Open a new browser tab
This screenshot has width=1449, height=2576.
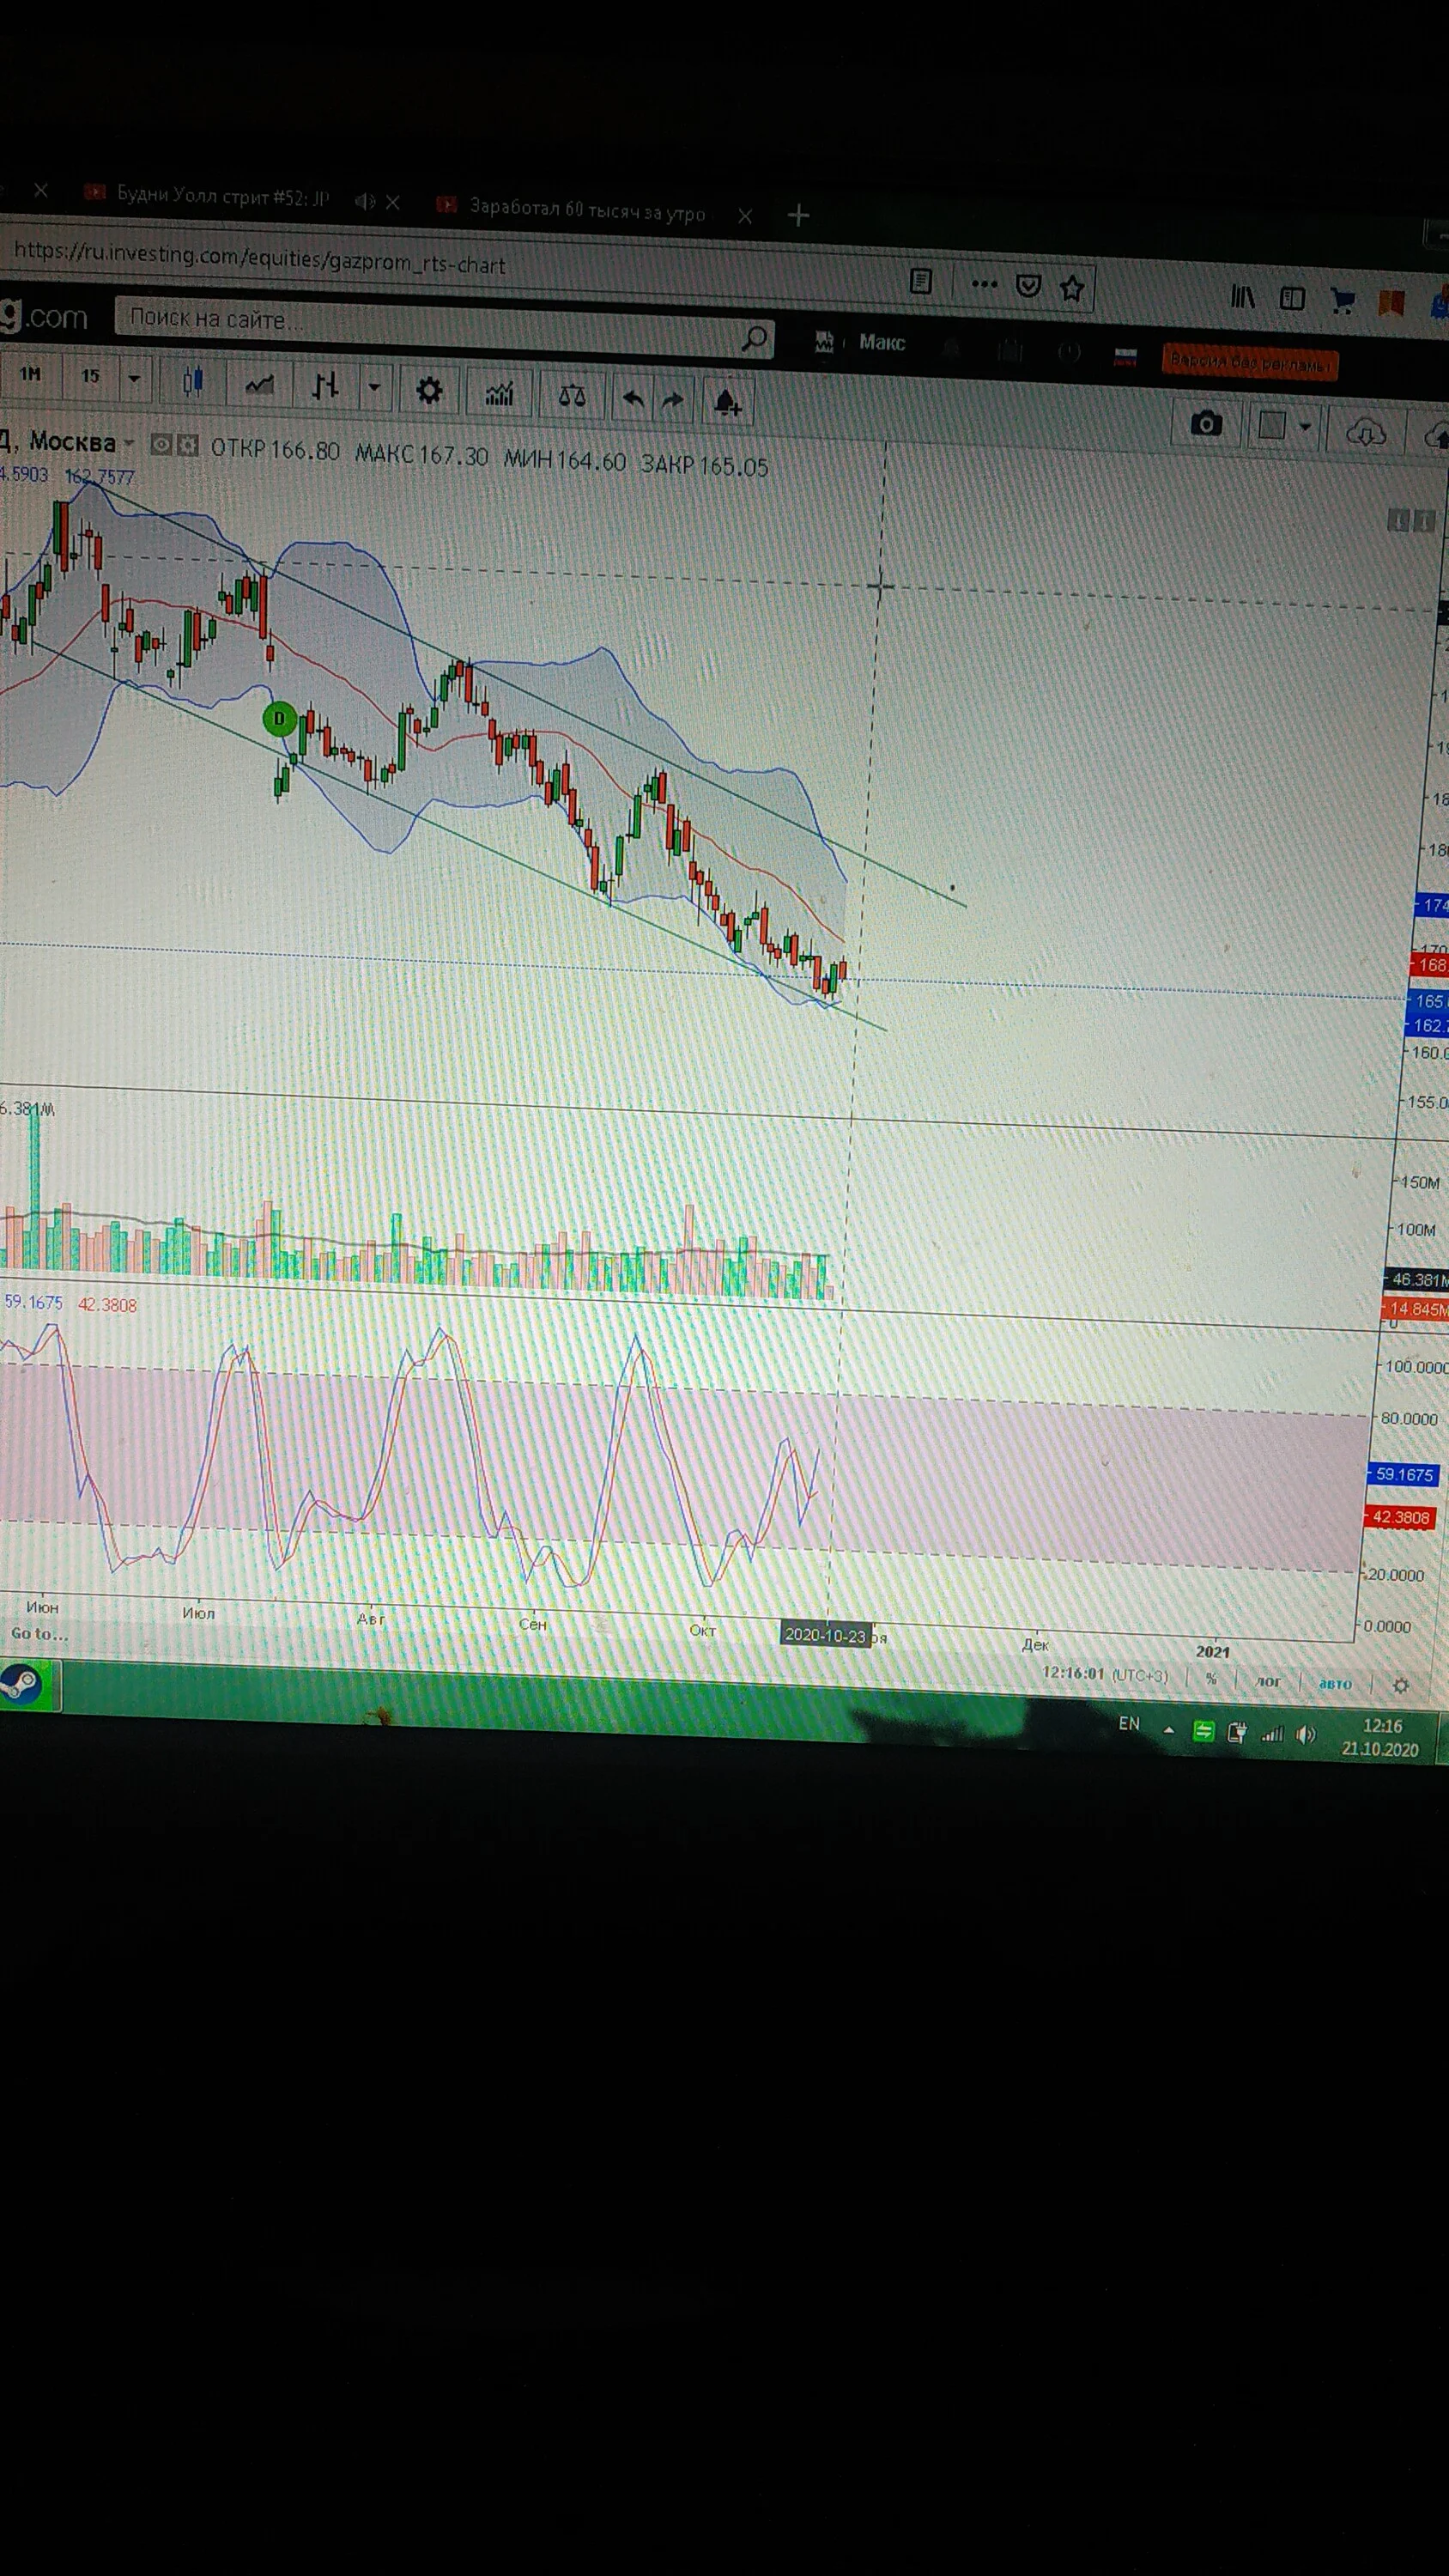pos(798,215)
